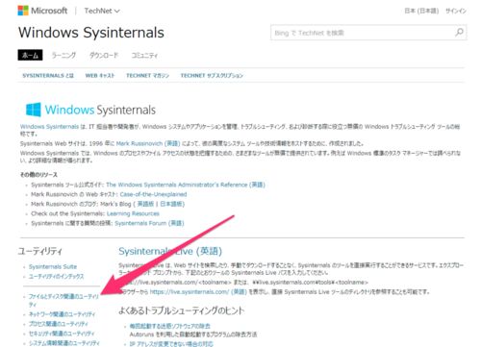Click the Windows Sysinternals logo icon
The image size is (481, 347).
pos(34,110)
